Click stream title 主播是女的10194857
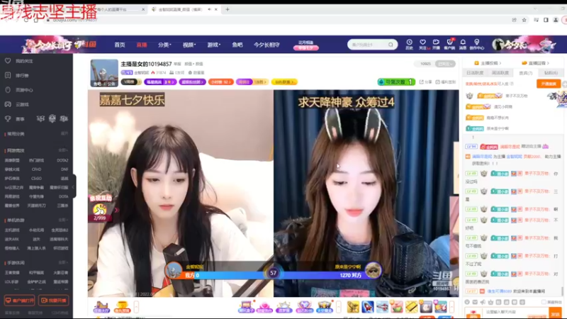Viewport: 567px width, 319px height. pos(146,64)
